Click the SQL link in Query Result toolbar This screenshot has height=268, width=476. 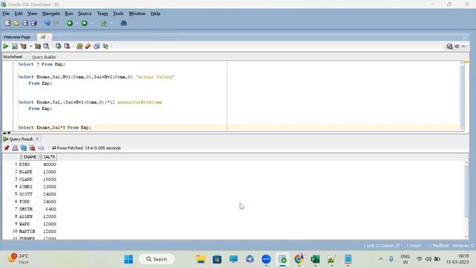tap(41, 148)
